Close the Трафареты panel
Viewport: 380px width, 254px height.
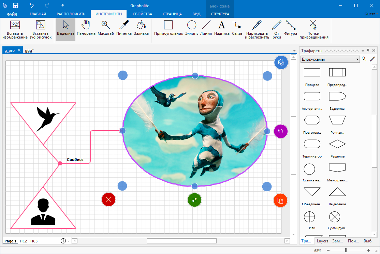click(374, 50)
